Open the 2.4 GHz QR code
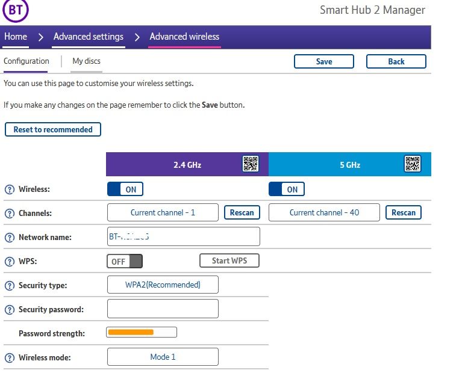Image resolution: width=468 pixels, height=376 pixels. pos(250,164)
